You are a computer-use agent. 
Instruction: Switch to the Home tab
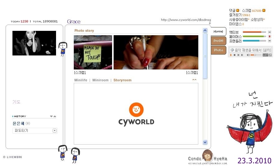point(218,31)
